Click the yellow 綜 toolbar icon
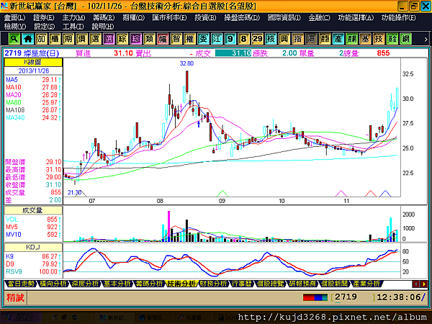432x324 pixels. pyautogui.click(x=122, y=39)
